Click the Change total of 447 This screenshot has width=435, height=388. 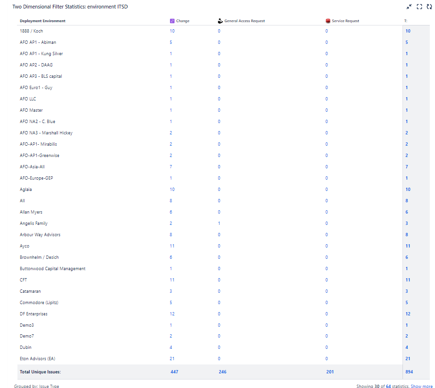tap(174, 371)
